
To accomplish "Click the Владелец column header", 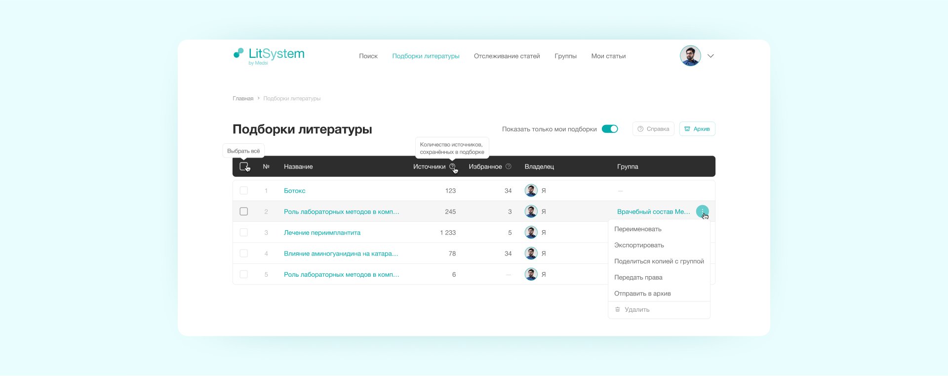I will click(x=539, y=167).
